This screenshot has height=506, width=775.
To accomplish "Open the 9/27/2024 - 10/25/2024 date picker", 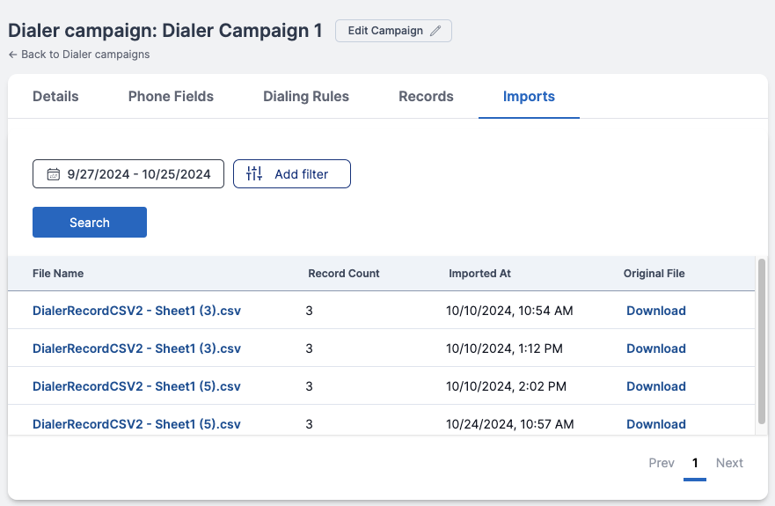I will [128, 174].
